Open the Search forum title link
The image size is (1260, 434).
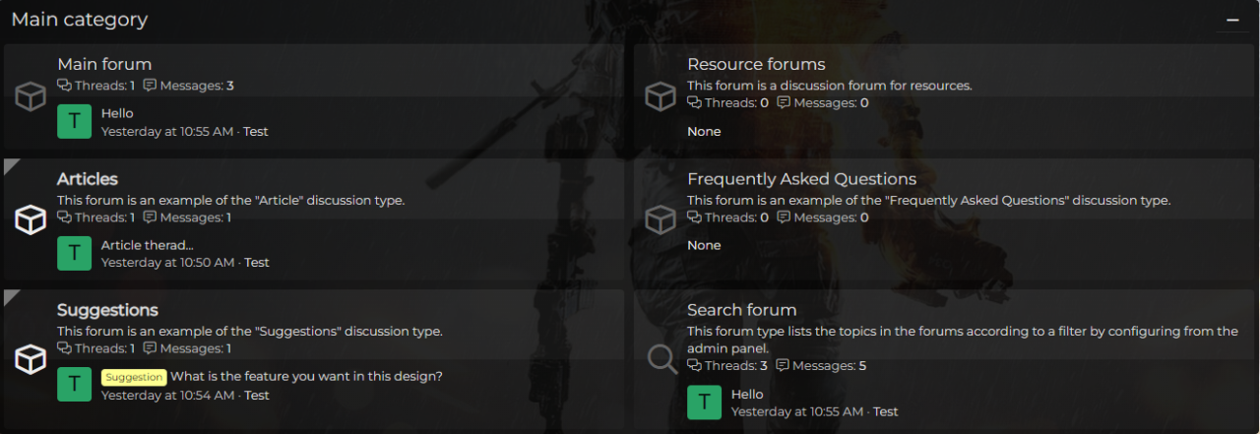pyautogui.click(x=741, y=311)
